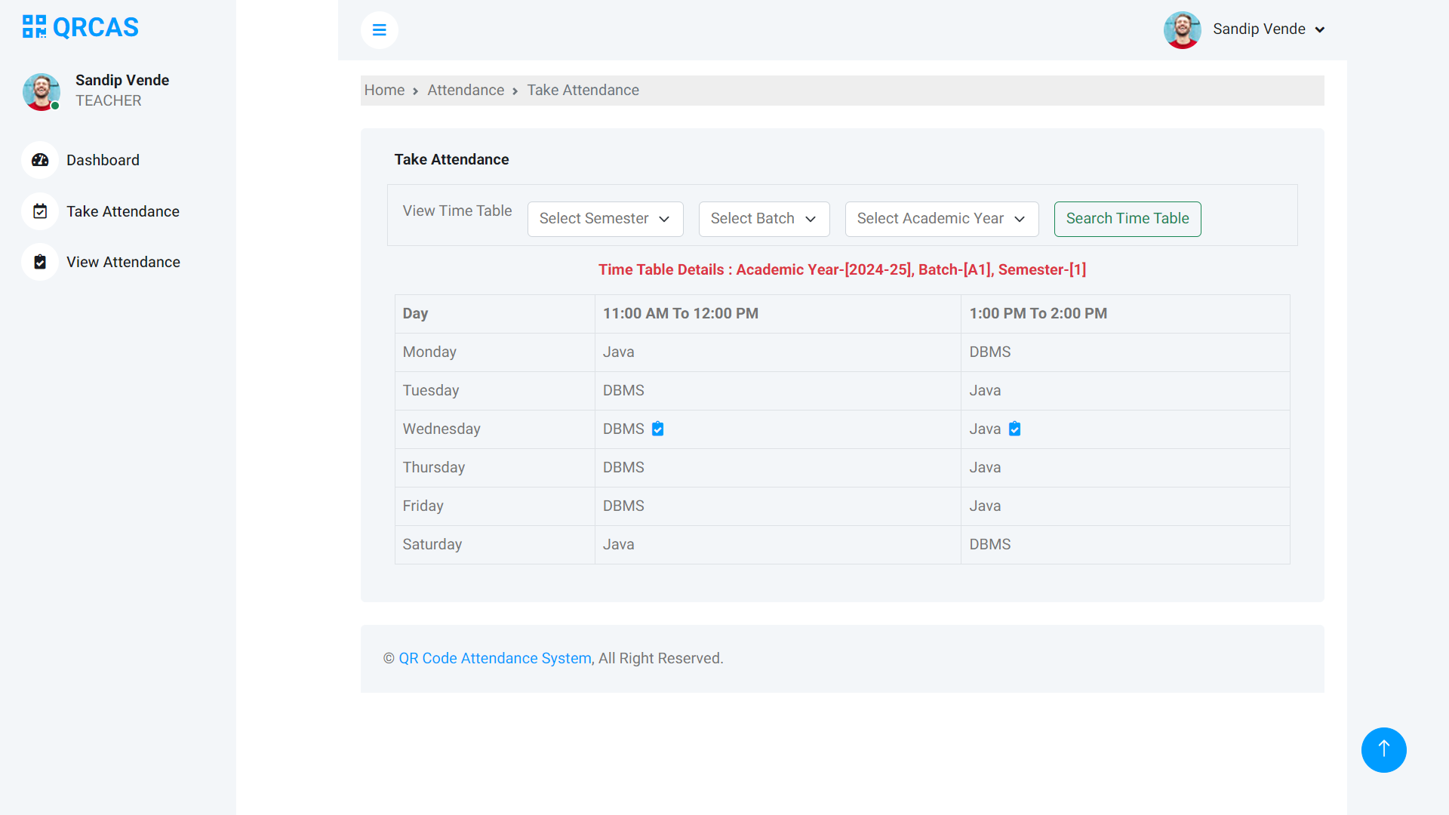Open the hamburger sidebar toggle
Viewport: 1449px width, 815px height.
pos(380,30)
